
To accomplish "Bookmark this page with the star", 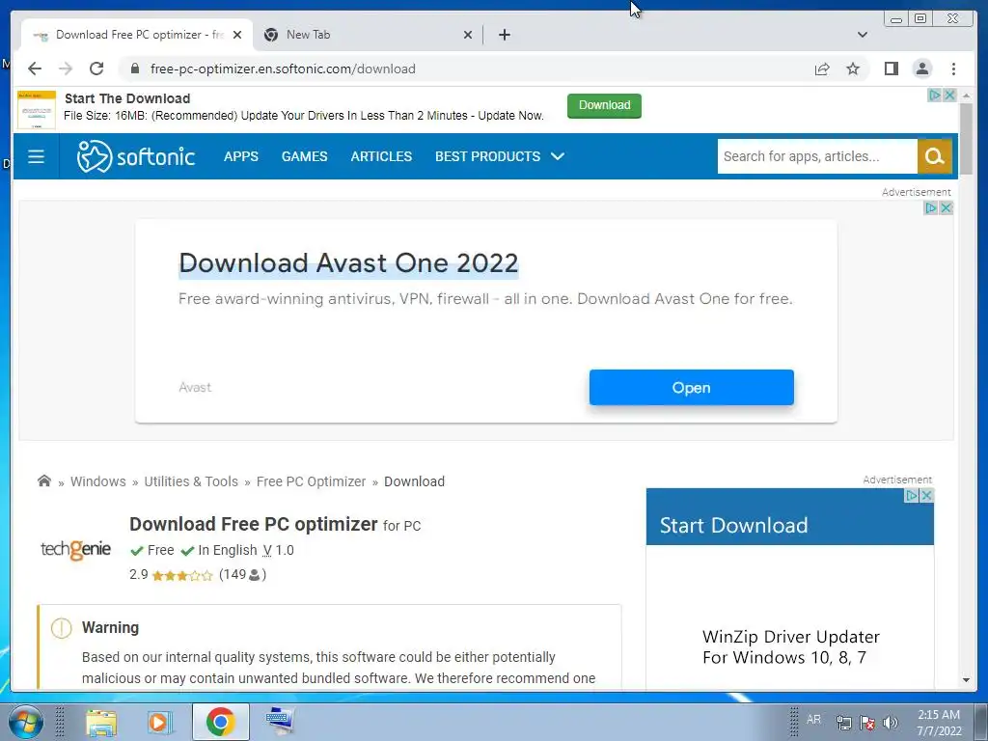I will pyautogui.click(x=853, y=69).
